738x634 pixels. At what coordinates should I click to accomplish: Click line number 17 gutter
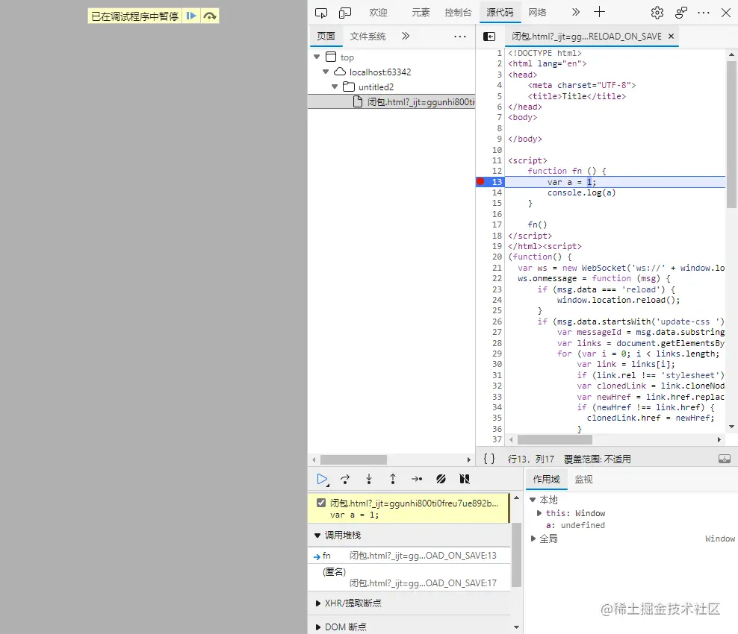coord(497,225)
